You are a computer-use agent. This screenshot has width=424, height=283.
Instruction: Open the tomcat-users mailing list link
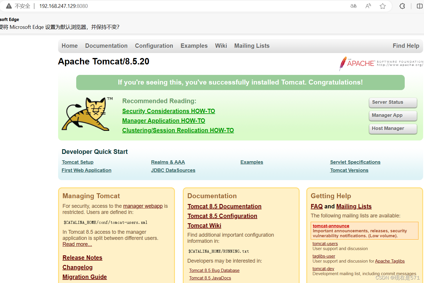point(325,244)
